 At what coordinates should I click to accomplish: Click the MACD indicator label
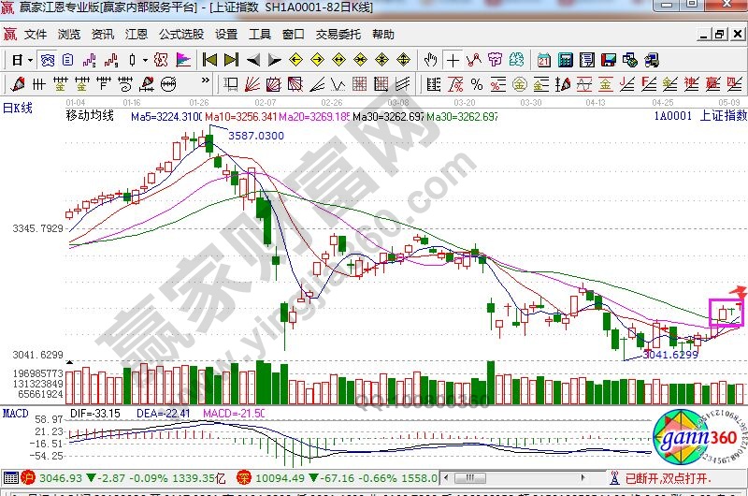(15, 413)
